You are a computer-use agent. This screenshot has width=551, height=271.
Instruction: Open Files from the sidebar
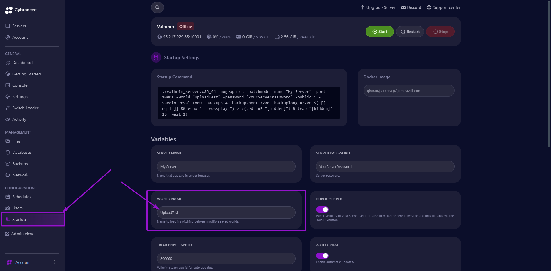click(17, 141)
